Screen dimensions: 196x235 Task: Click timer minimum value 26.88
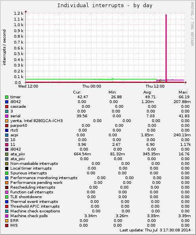point(116,97)
